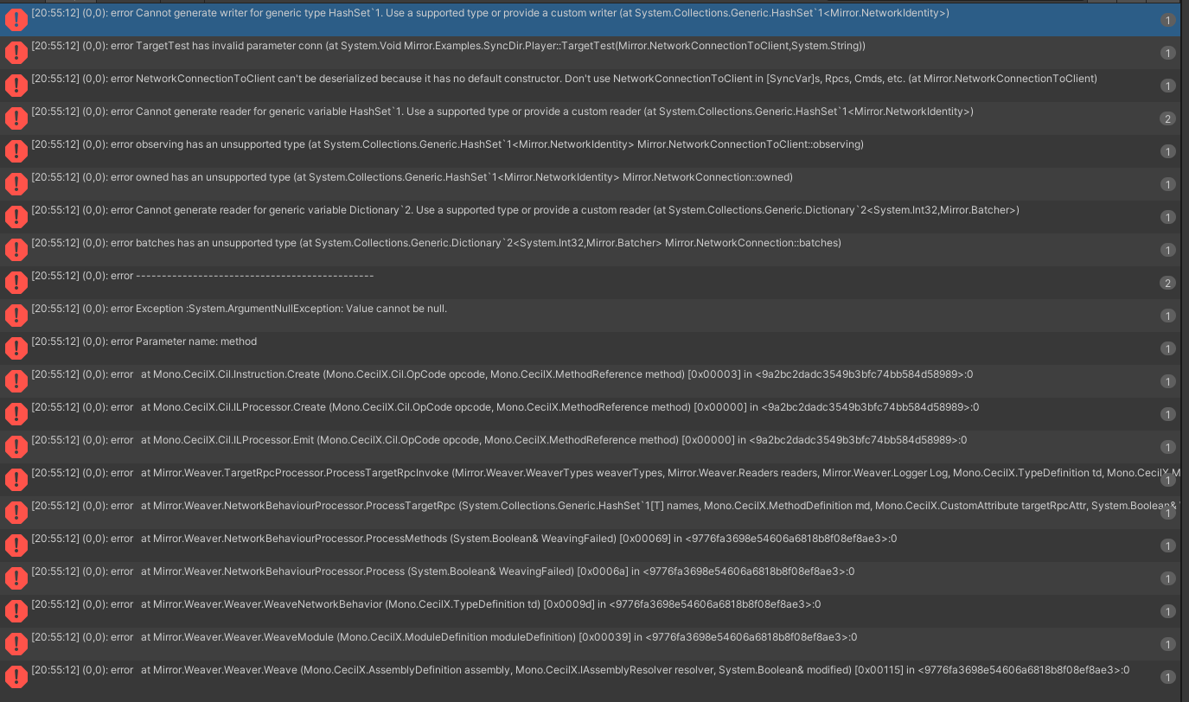1189x702 pixels.
Task: Click the count badge showing 2 on the HashSet reader row
Action: 1167,118
